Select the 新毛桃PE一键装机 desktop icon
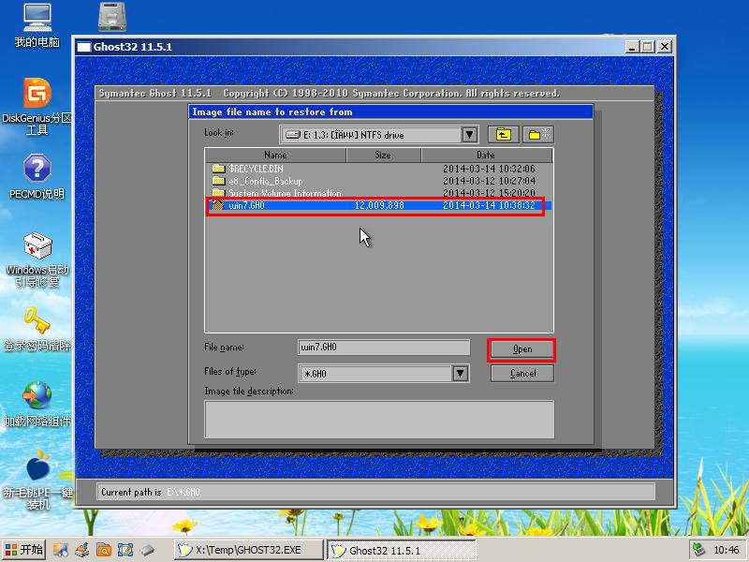The height and width of the screenshot is (562, 749). point(37,480)
